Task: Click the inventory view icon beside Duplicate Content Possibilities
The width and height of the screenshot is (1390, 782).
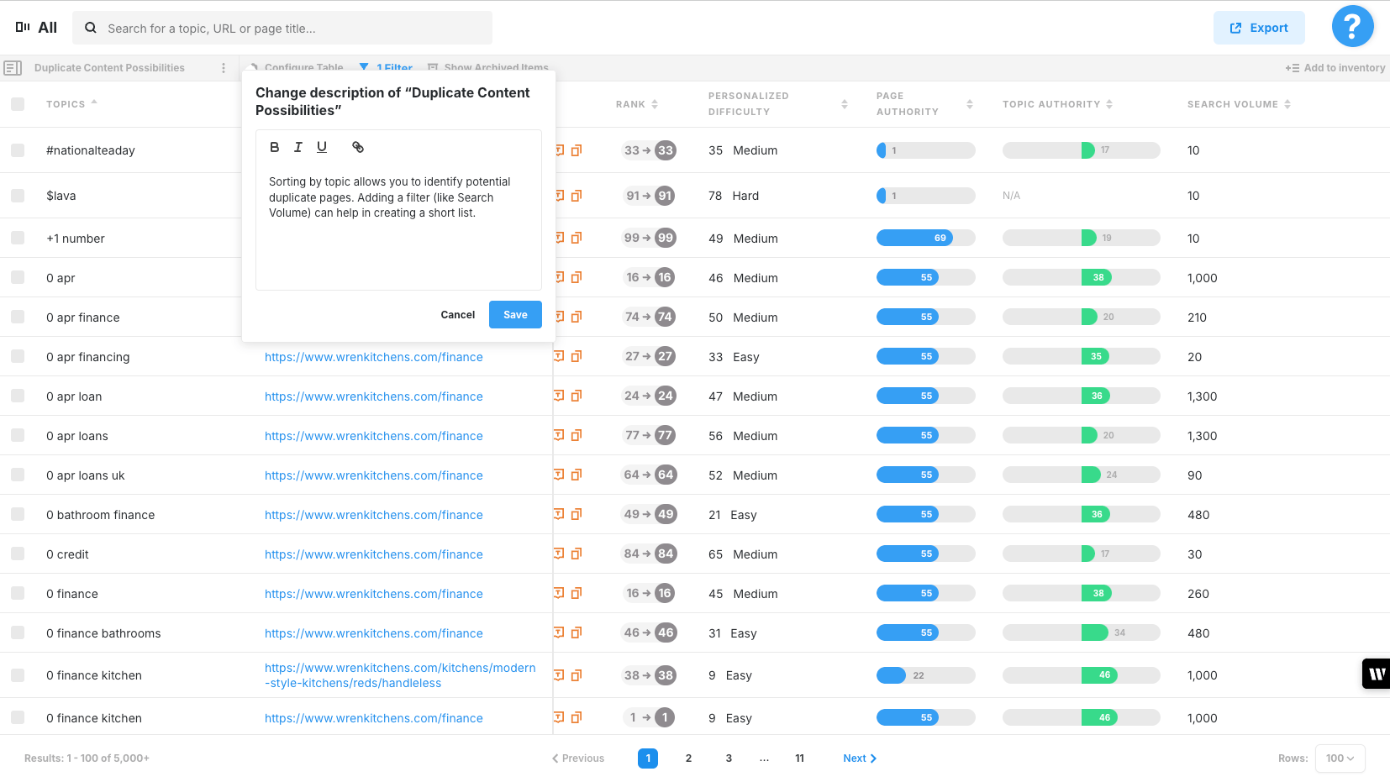Action: coord(13,67)
